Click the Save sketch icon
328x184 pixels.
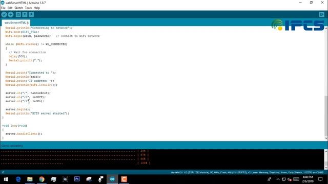[31, 15]
